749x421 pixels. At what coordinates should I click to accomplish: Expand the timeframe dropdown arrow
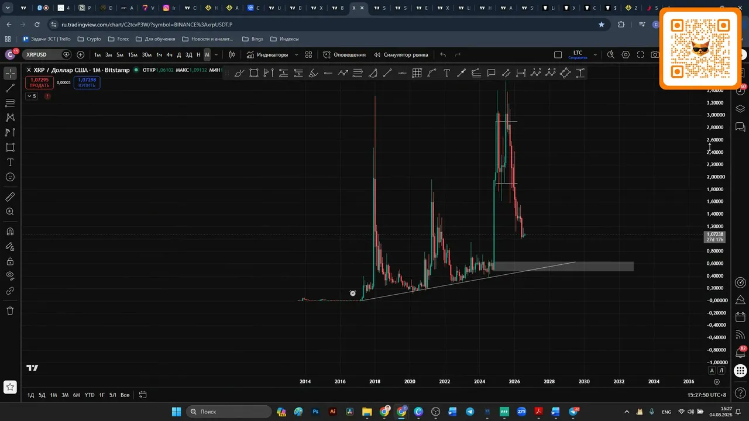pos(217,54)
